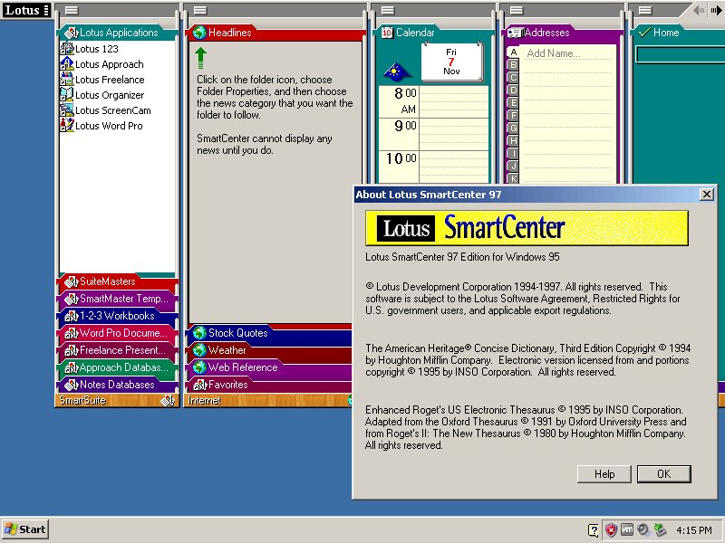
Task: Open the Favorites folder tab
Action: pyautogui.click(x=269, y=385)
